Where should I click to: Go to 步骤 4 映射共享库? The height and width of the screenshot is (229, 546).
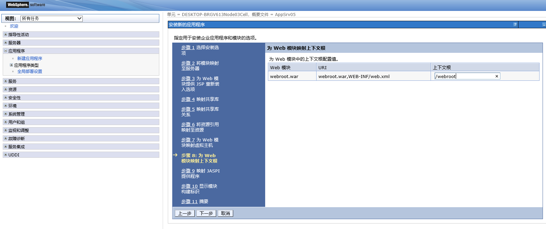(x=188, y=100)
